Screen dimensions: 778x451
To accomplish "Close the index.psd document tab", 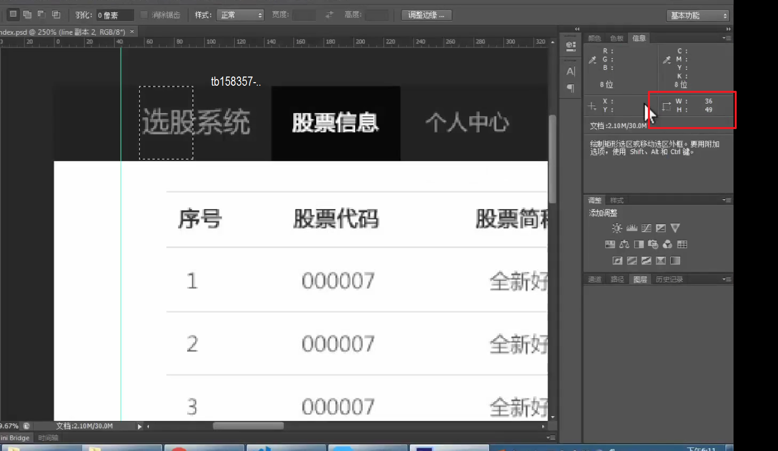I will 132,32.
